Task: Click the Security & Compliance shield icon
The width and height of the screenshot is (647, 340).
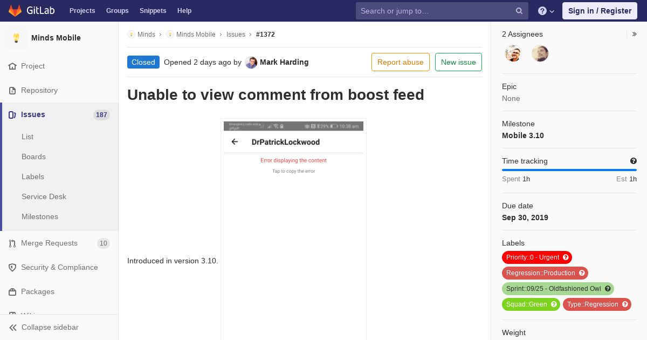Action: coord(12,267)
